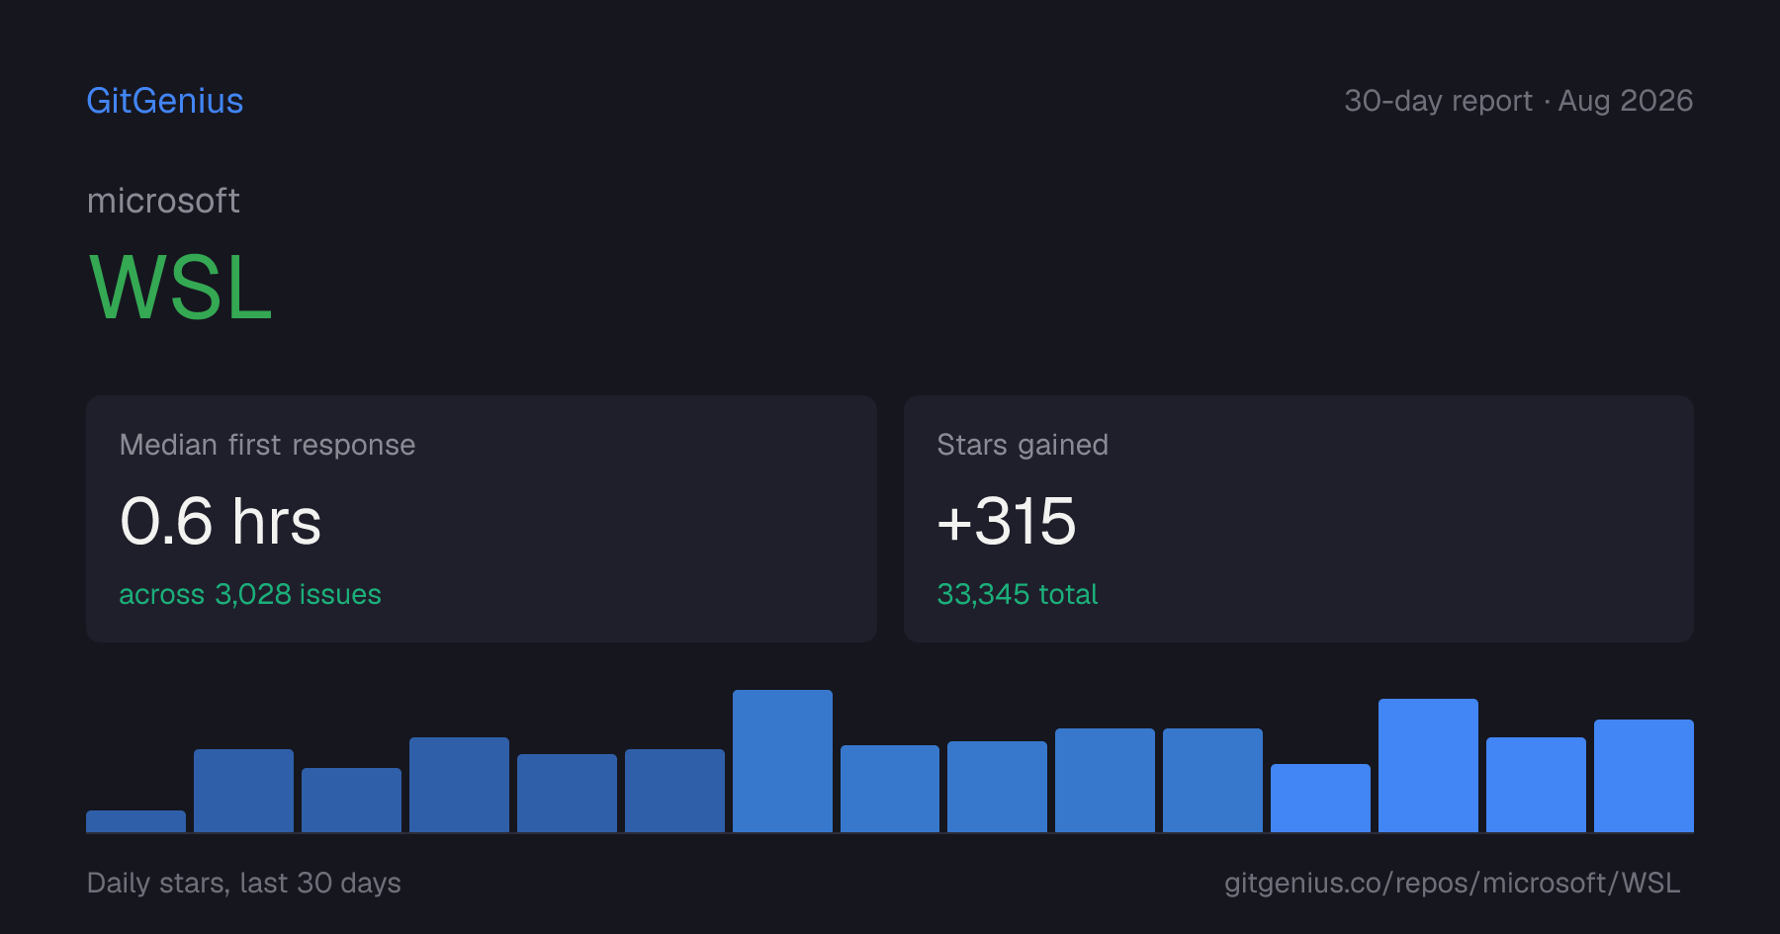
Task: Click the "Median first response" label
Action: coord(267,445)
